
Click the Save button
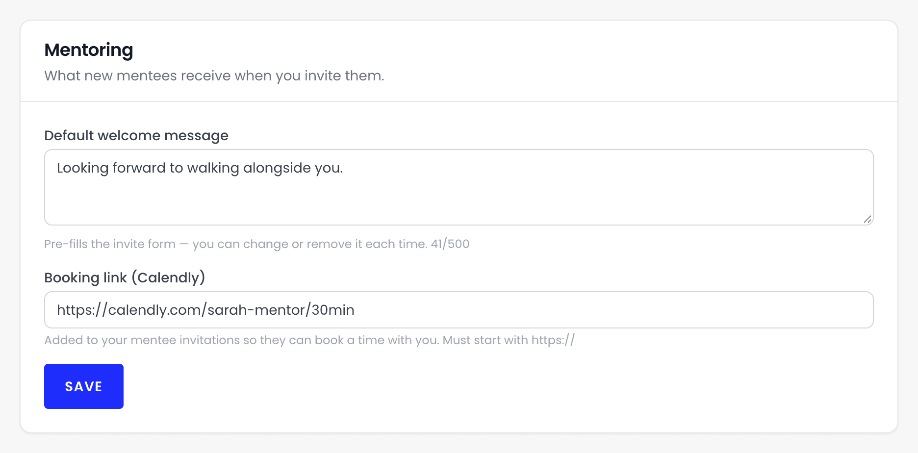pos(84,386)
